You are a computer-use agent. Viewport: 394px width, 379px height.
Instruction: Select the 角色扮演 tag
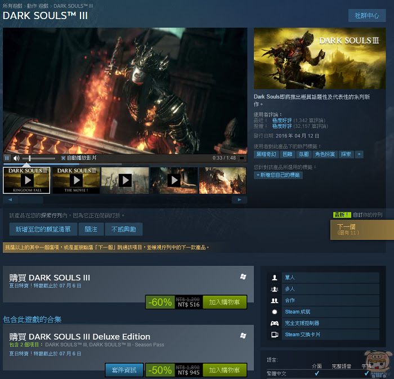tap(325, 154)
